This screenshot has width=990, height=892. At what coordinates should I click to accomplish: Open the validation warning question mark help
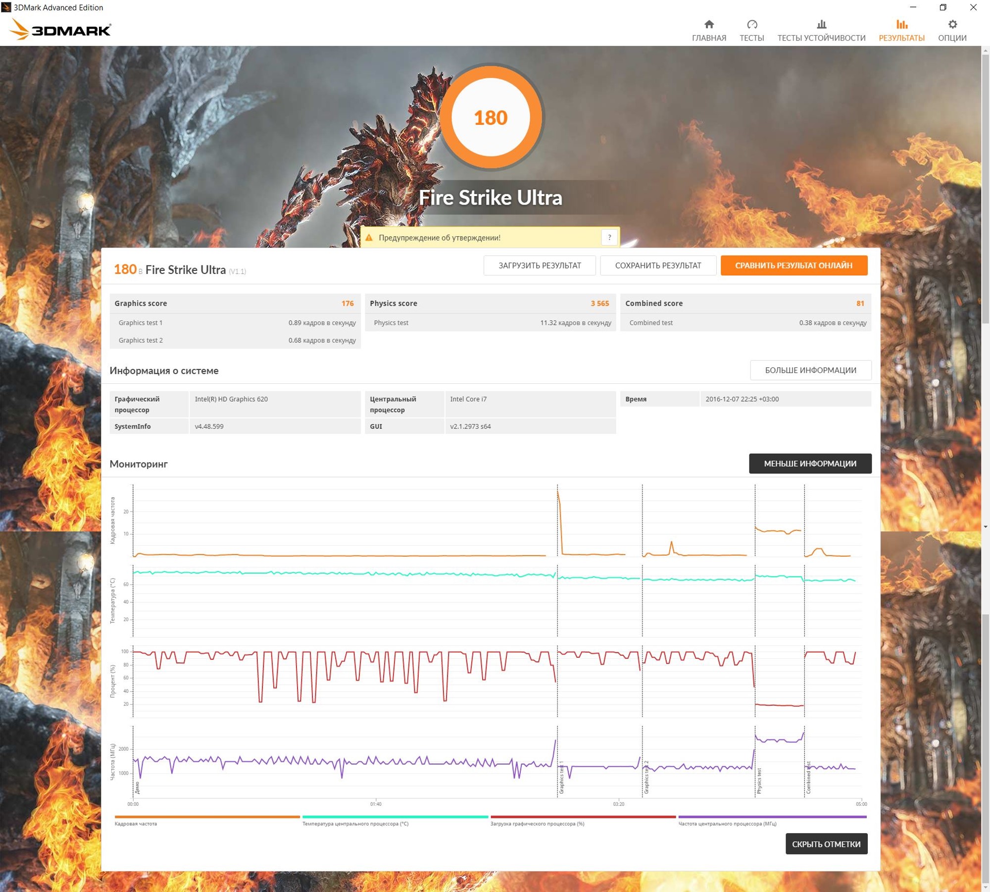pos(609,237)
